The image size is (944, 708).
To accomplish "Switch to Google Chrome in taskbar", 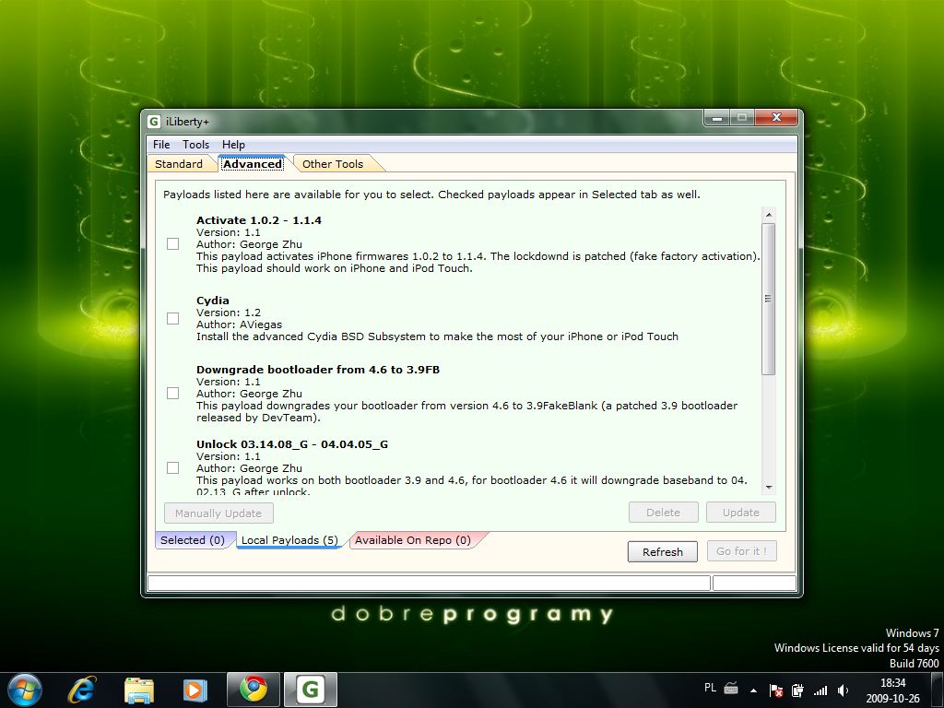I will pyautogui.click(x=254, y=690).
